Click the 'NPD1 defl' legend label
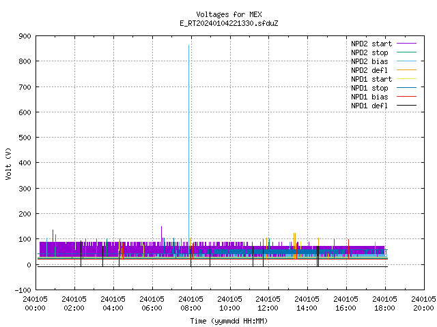This screenshot has width=437, height=327. [x=369, y=106]
